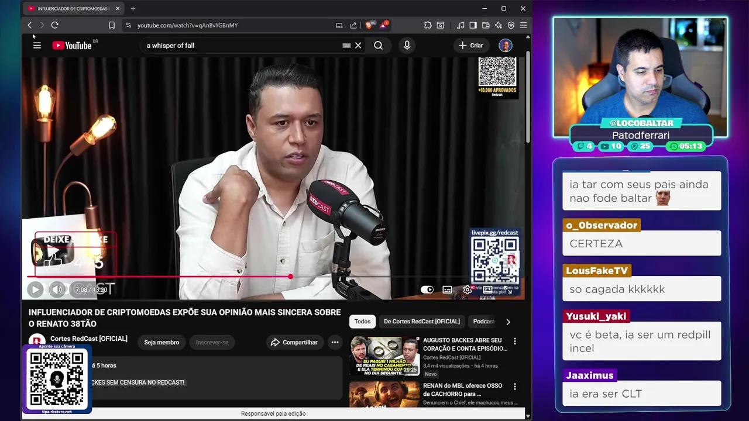This screenshot has height=421, width=749.
Task: Click the @LOCOBALTAR label on the stream overlay
Action: click(x=641, y=123)
